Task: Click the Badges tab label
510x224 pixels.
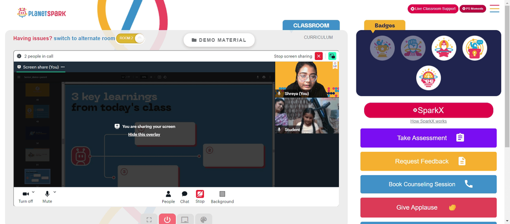Action: point(385,25)
